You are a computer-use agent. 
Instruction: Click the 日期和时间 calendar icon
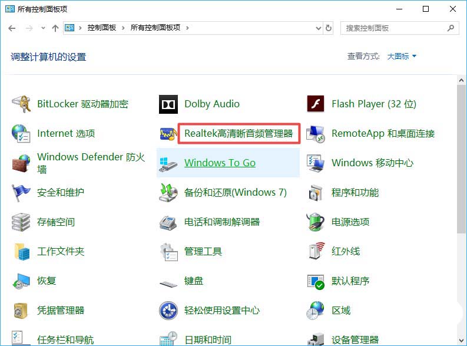[x=168, y=338]
